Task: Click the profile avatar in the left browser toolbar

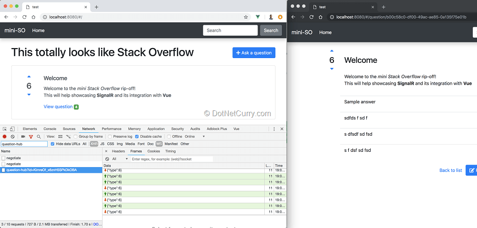Action: [x=271, y=17]
